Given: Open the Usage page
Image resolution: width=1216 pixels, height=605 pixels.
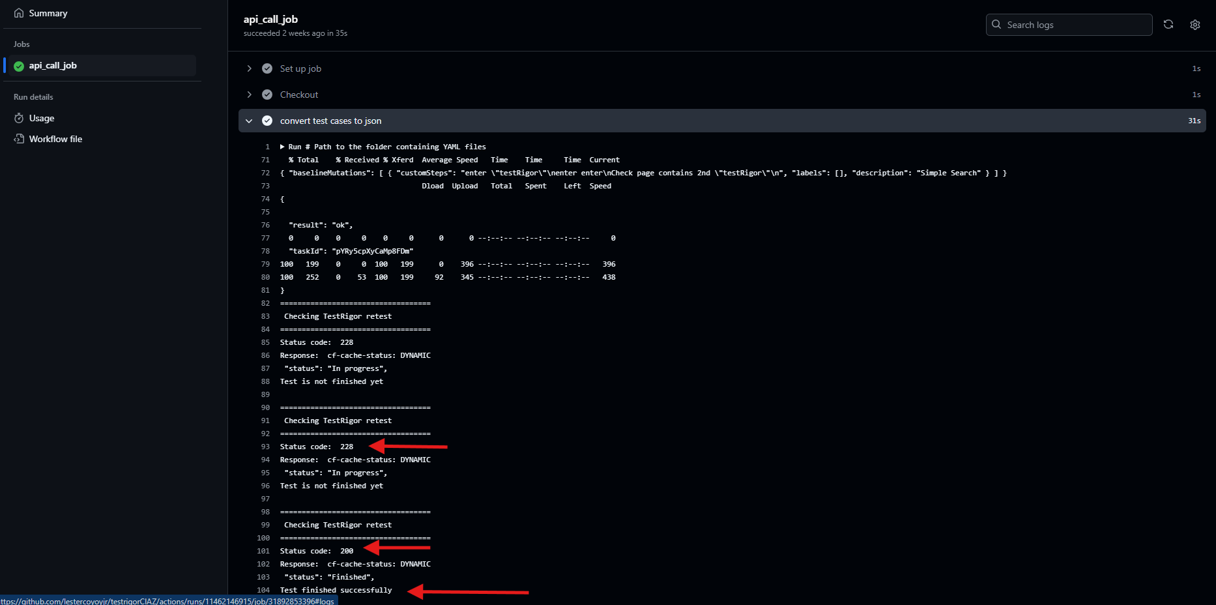Looking at the screenshot, I should [x=42, y=118].
